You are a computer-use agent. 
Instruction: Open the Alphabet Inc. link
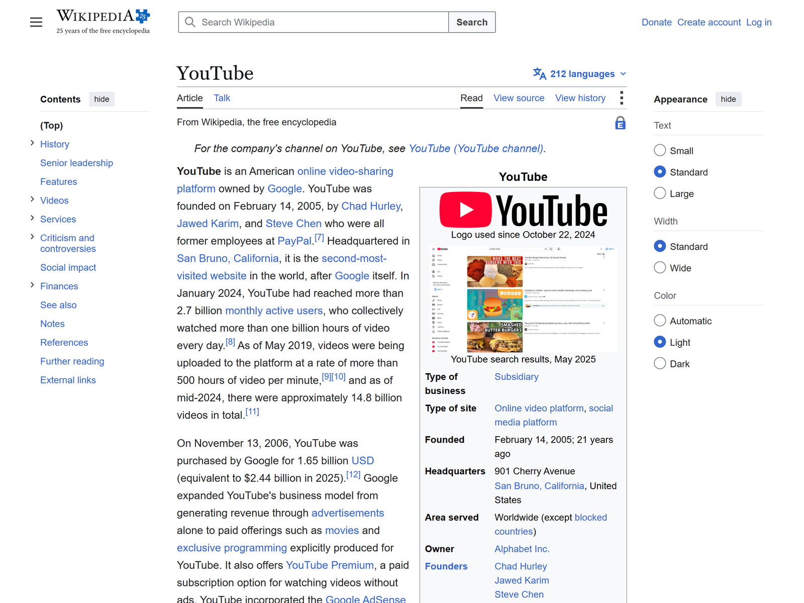pos(522,549)
